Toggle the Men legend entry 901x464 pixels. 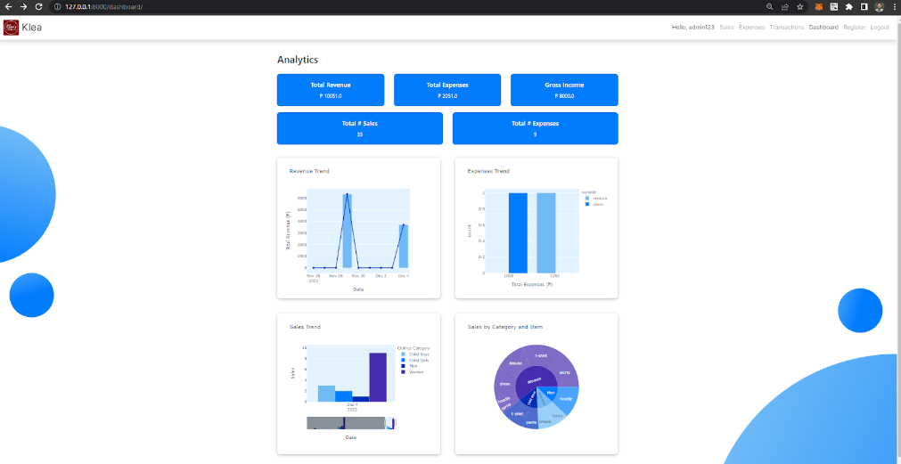coord(409,366)
